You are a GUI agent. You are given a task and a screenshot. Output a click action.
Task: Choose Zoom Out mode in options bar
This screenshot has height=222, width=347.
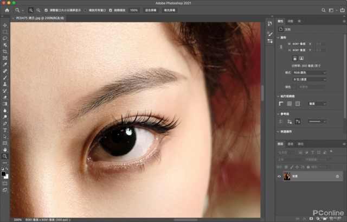[x=38, y=10]
